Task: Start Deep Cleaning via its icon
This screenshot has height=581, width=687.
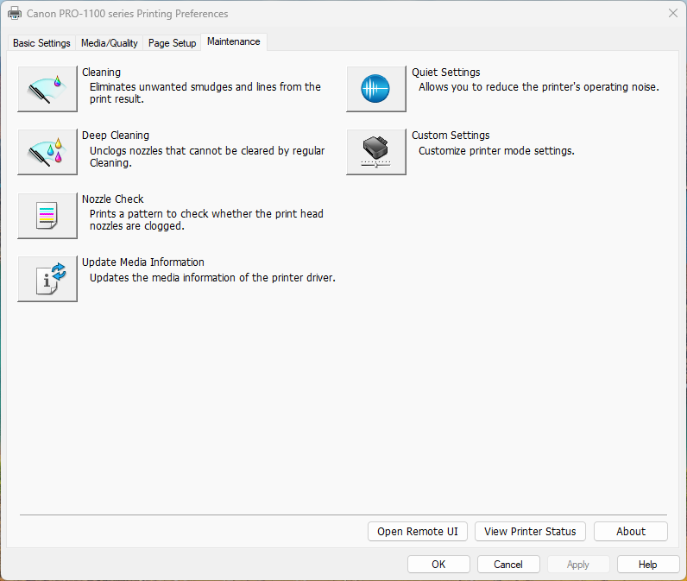Action: 47,152
